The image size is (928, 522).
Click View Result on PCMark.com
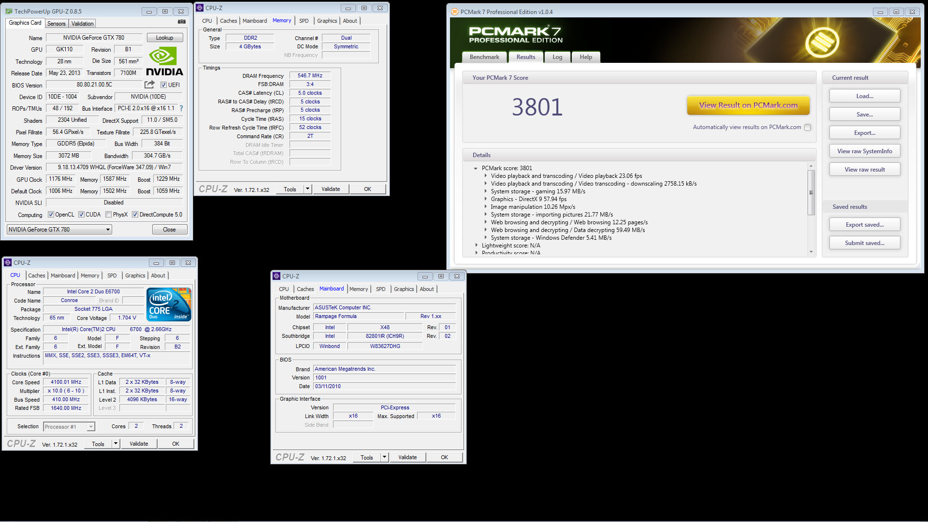coord(748,105)
